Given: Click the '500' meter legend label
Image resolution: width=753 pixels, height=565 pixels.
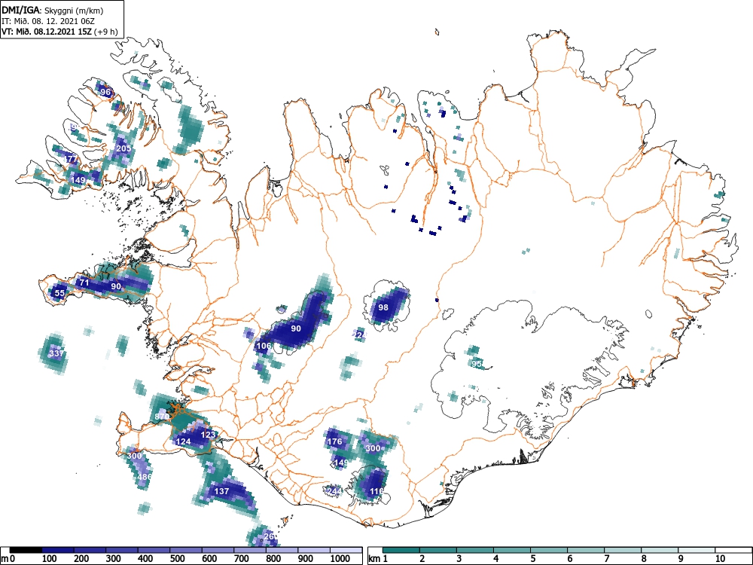Looking at the screenshot, I should 177,558.
